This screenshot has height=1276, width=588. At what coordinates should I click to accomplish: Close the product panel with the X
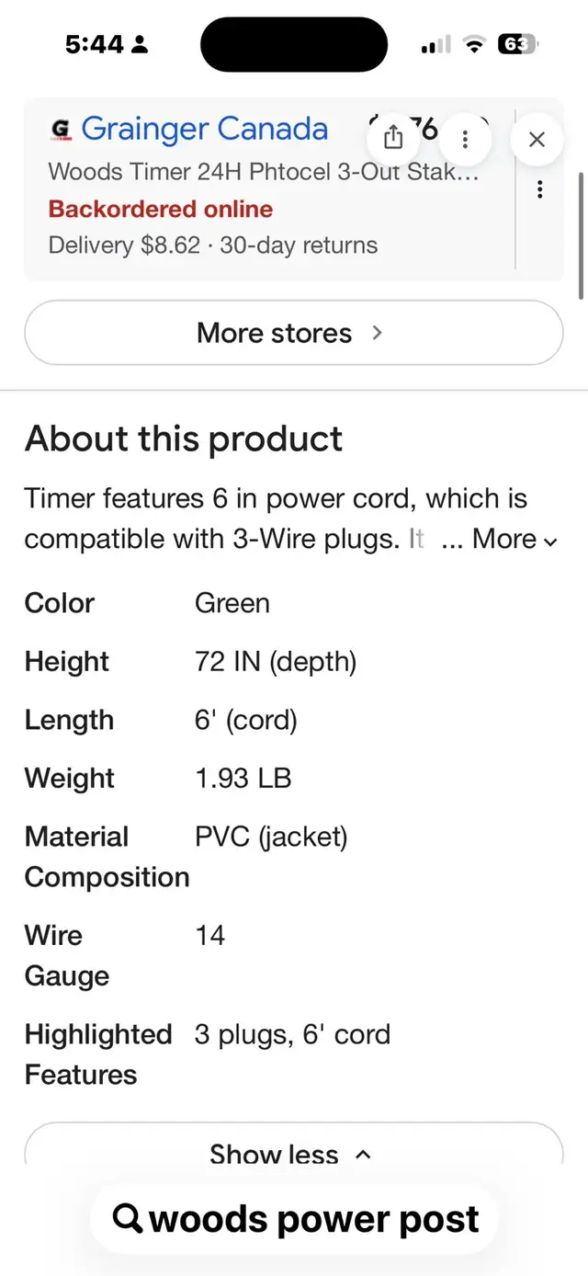click(537, 139)
